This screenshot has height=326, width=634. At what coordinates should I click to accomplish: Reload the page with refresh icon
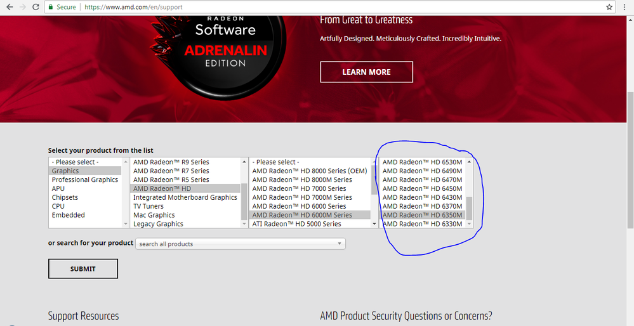pos(36,7)
